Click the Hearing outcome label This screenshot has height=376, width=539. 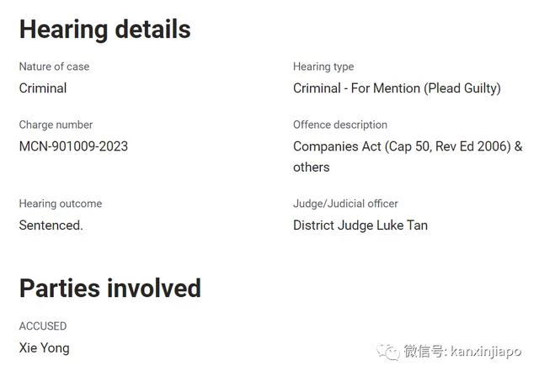point(61,204)
